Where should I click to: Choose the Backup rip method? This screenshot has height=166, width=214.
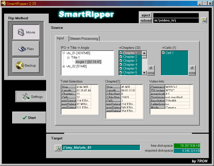[26, 65]
